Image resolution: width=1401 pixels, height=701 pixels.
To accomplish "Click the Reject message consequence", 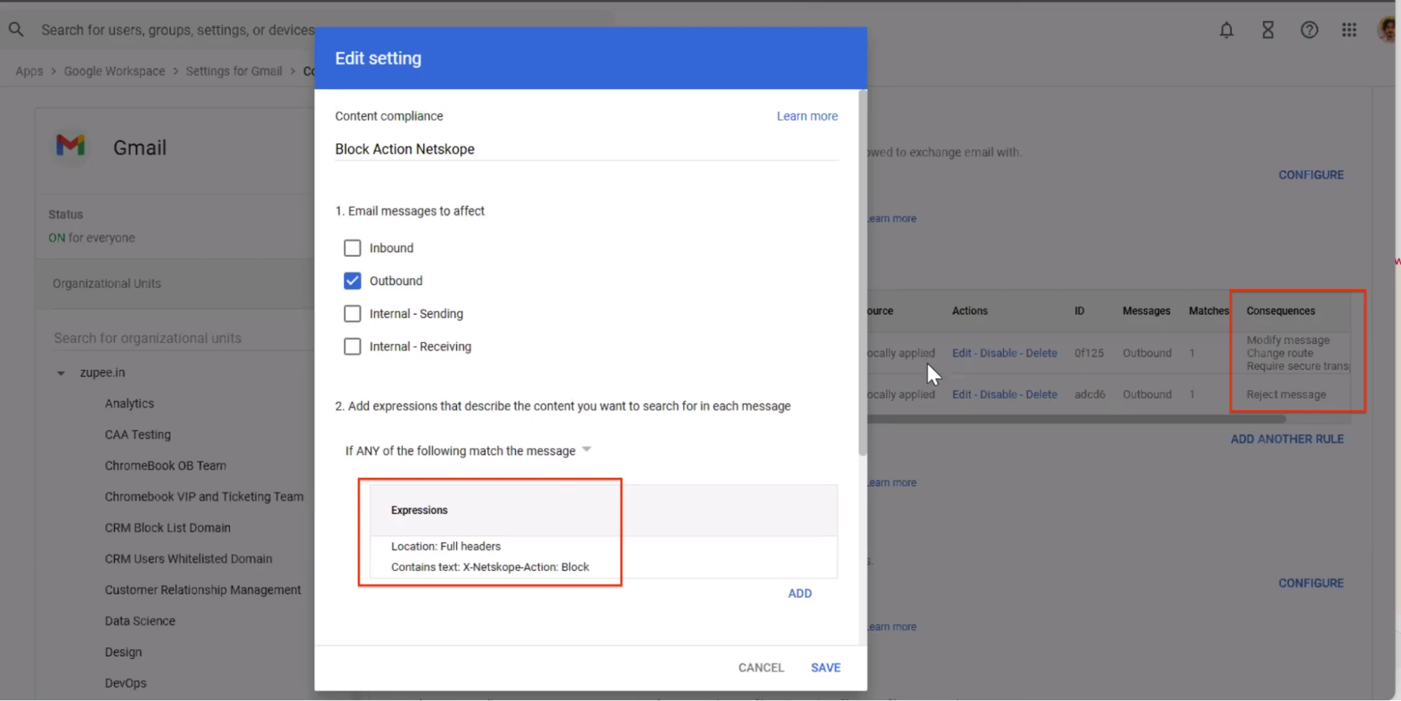I will 1286,394.
